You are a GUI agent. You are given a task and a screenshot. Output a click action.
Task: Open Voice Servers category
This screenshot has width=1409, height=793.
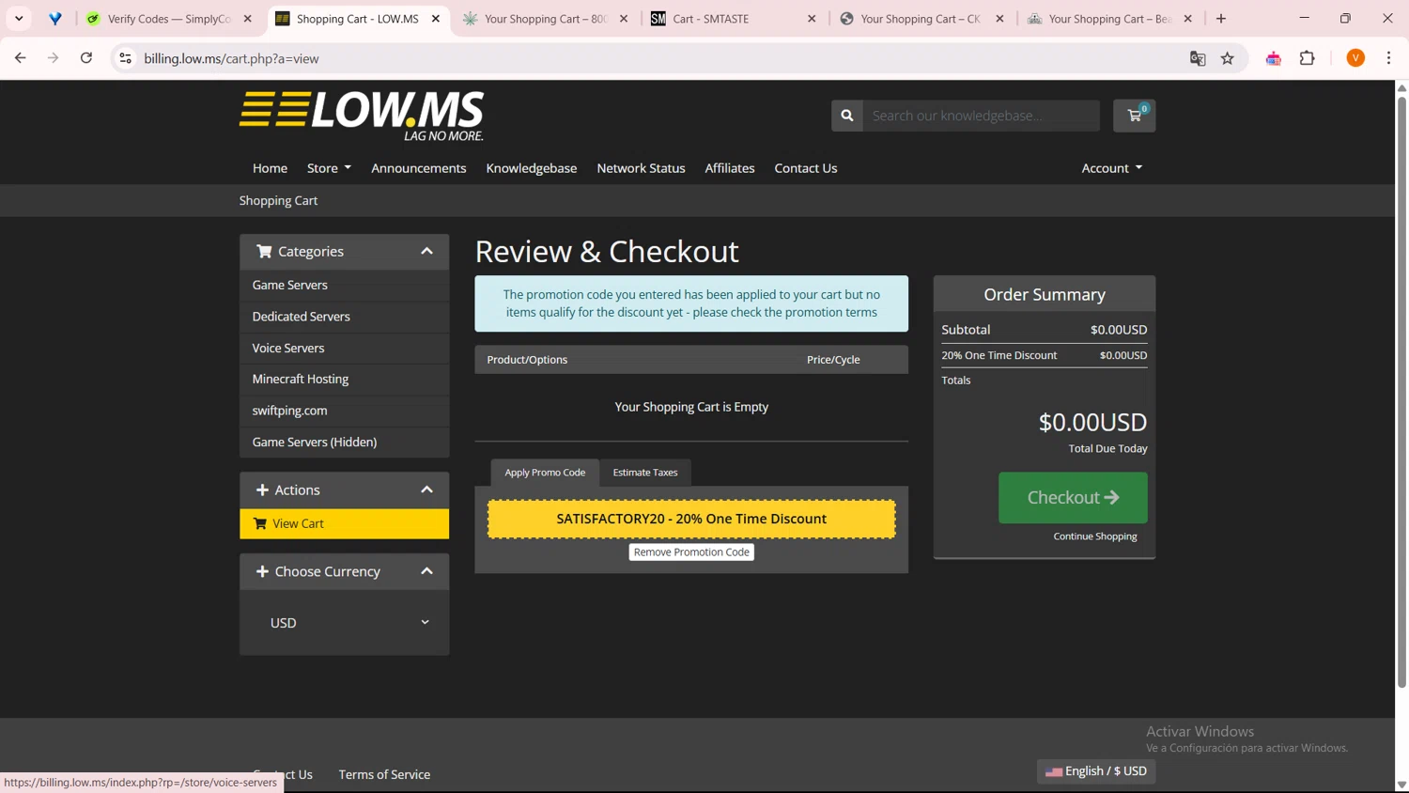tap(344, 348)
